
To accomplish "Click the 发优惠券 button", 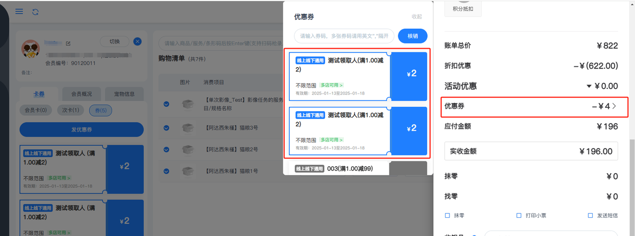I will tap(81, 130).
